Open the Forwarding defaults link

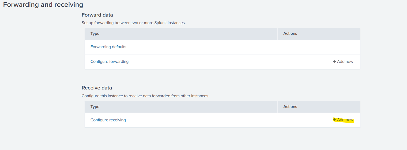[108, 47]
